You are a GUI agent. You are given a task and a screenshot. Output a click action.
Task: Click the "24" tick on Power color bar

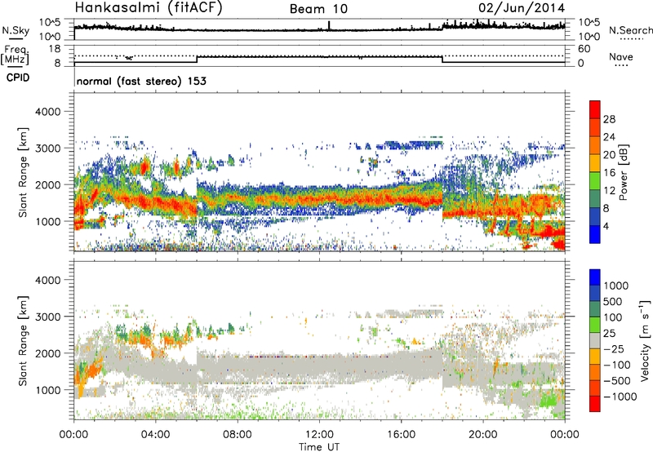pyautogui.click(x=609, y=137)
